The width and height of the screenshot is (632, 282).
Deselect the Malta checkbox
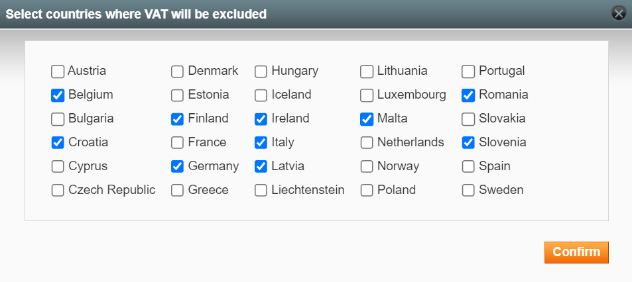point(367,119)
